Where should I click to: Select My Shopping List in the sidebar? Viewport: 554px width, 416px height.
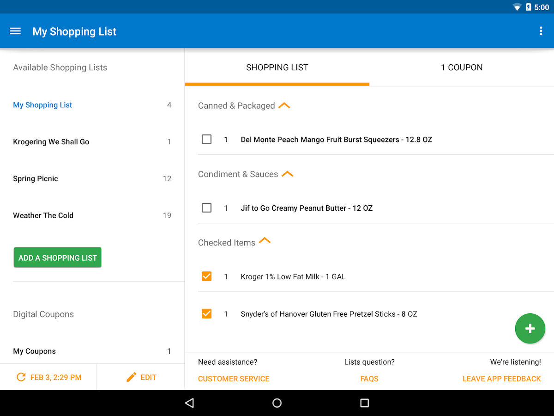pyautogui.click(x=92, y=105)
